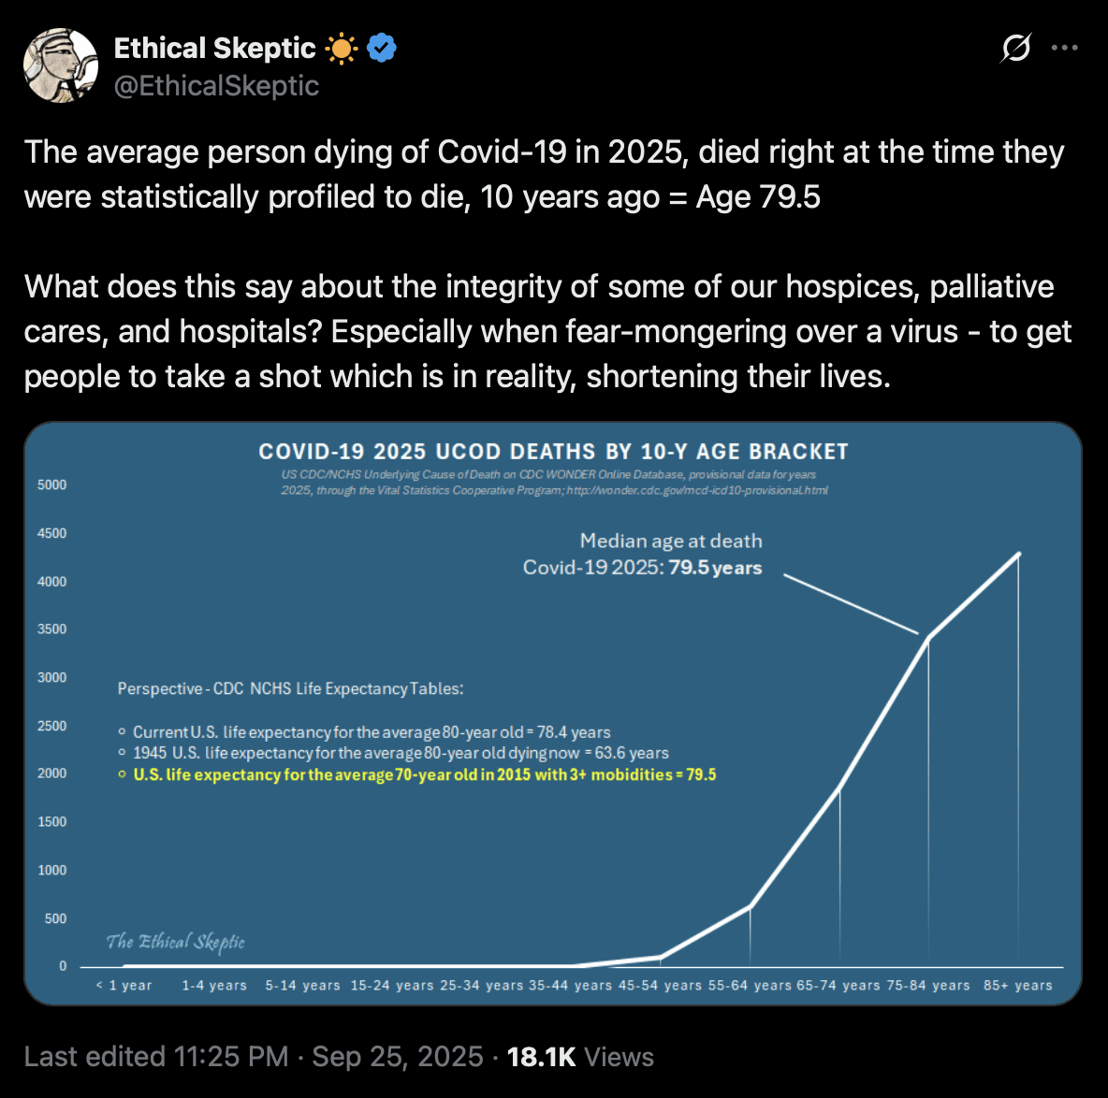Open the Grok slashed-circle icon
The image size is (1108, 1098).
pos(1015,48)
